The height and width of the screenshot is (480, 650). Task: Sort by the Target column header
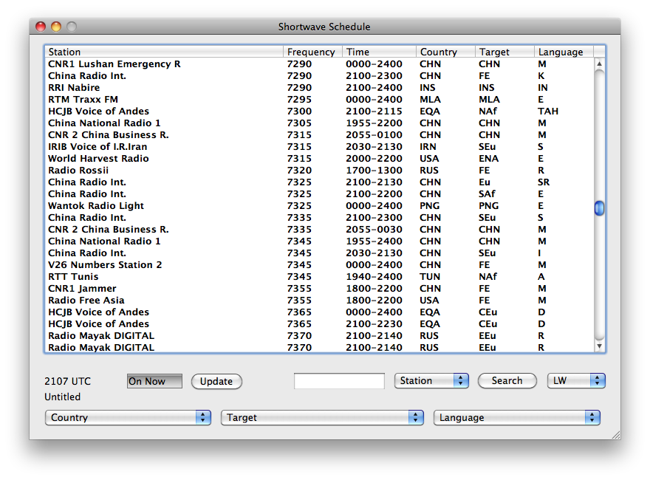[x=504, y=52]
